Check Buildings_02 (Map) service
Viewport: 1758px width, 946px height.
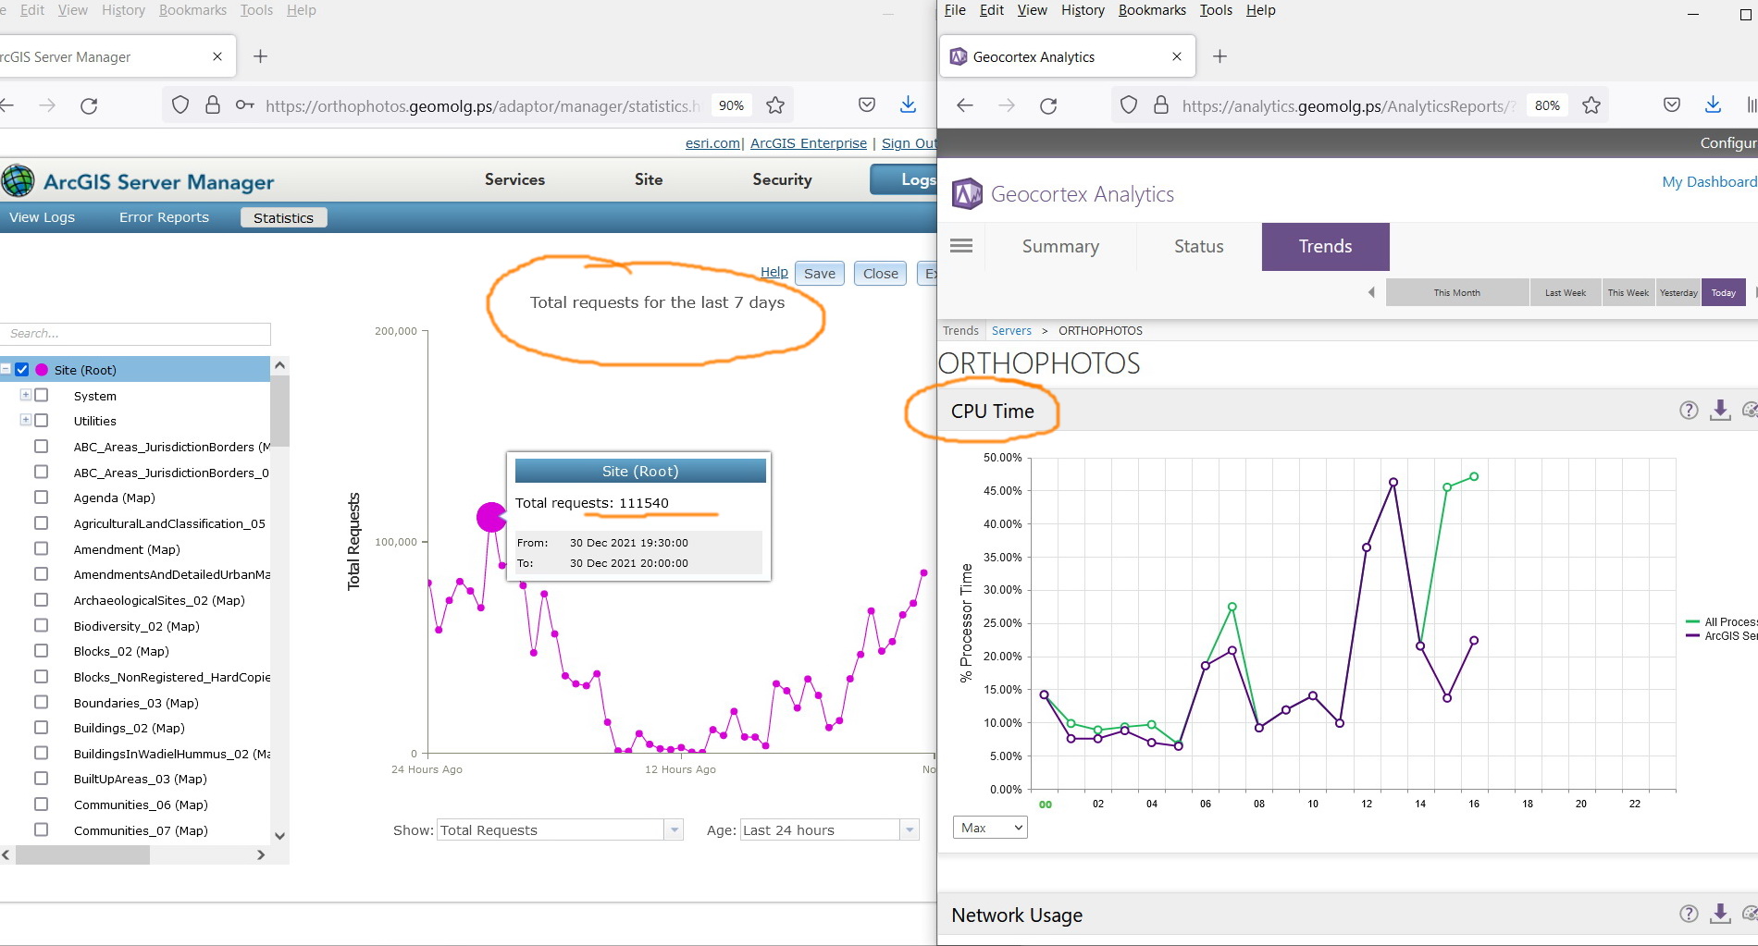42,728
